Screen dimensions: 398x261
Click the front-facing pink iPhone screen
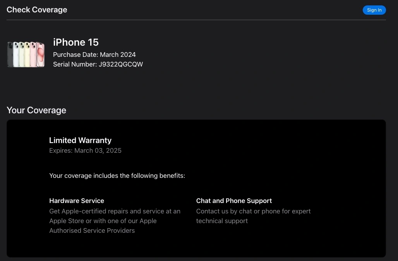click(x=40, y=55)
